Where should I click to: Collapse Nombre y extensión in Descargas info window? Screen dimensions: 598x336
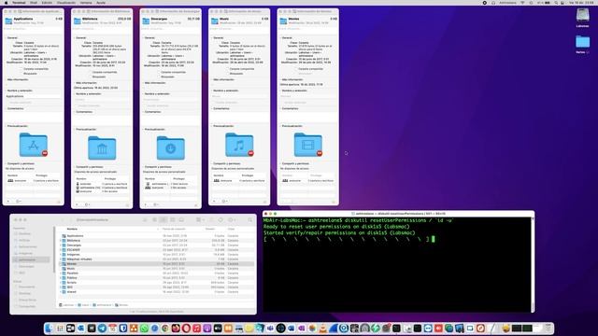(x=143, y=93)
